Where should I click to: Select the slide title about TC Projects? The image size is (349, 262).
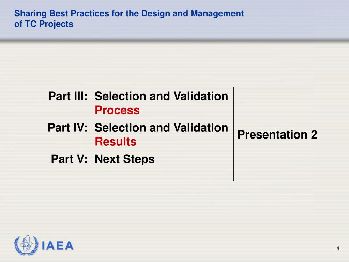click(129, 18)
